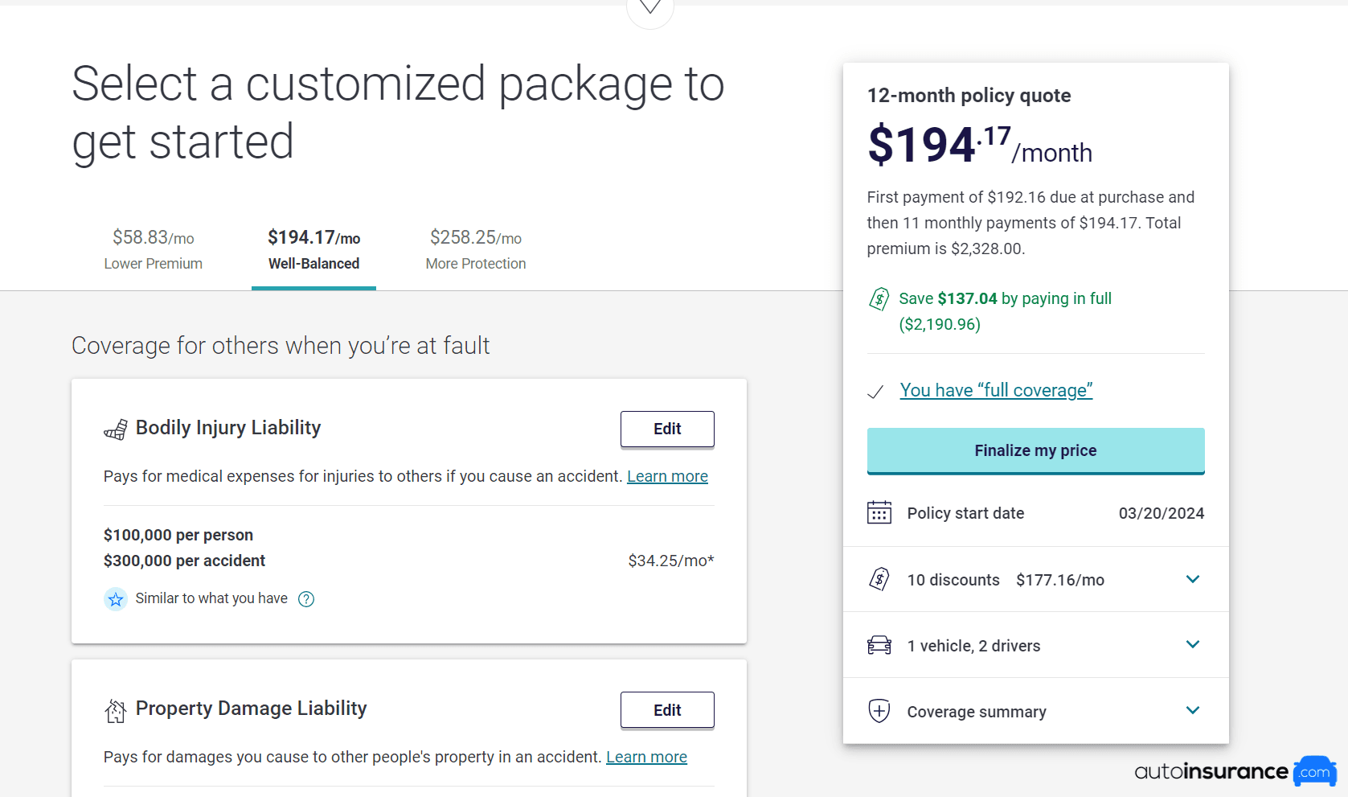This screenshot has height=797, width=1348.
Task: Click the price tag icon next to 10 discounts
Action: 880,578
